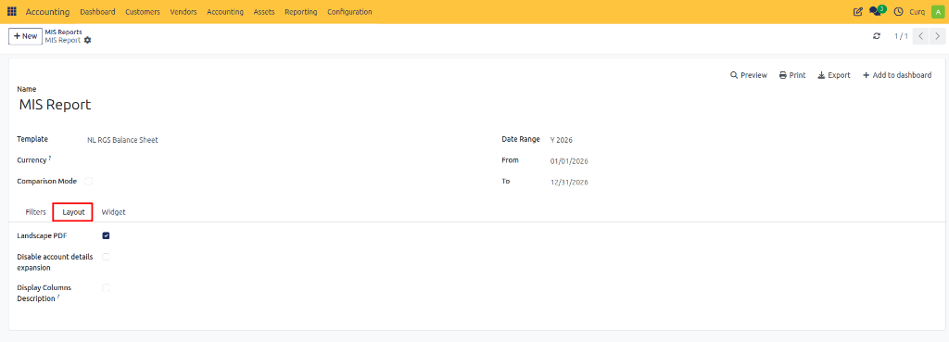Screen dimensions: 949x342
Task: Click the refresh icon near pager
Action: [877, 36]
